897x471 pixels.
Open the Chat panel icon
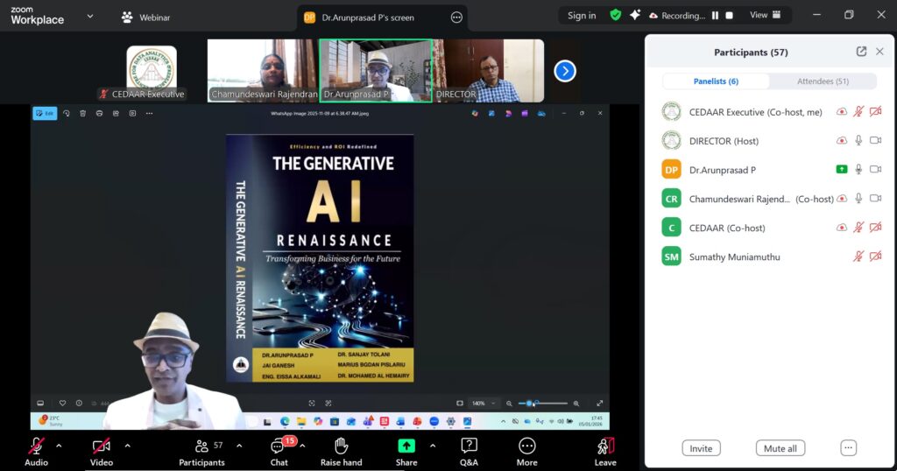279,446
